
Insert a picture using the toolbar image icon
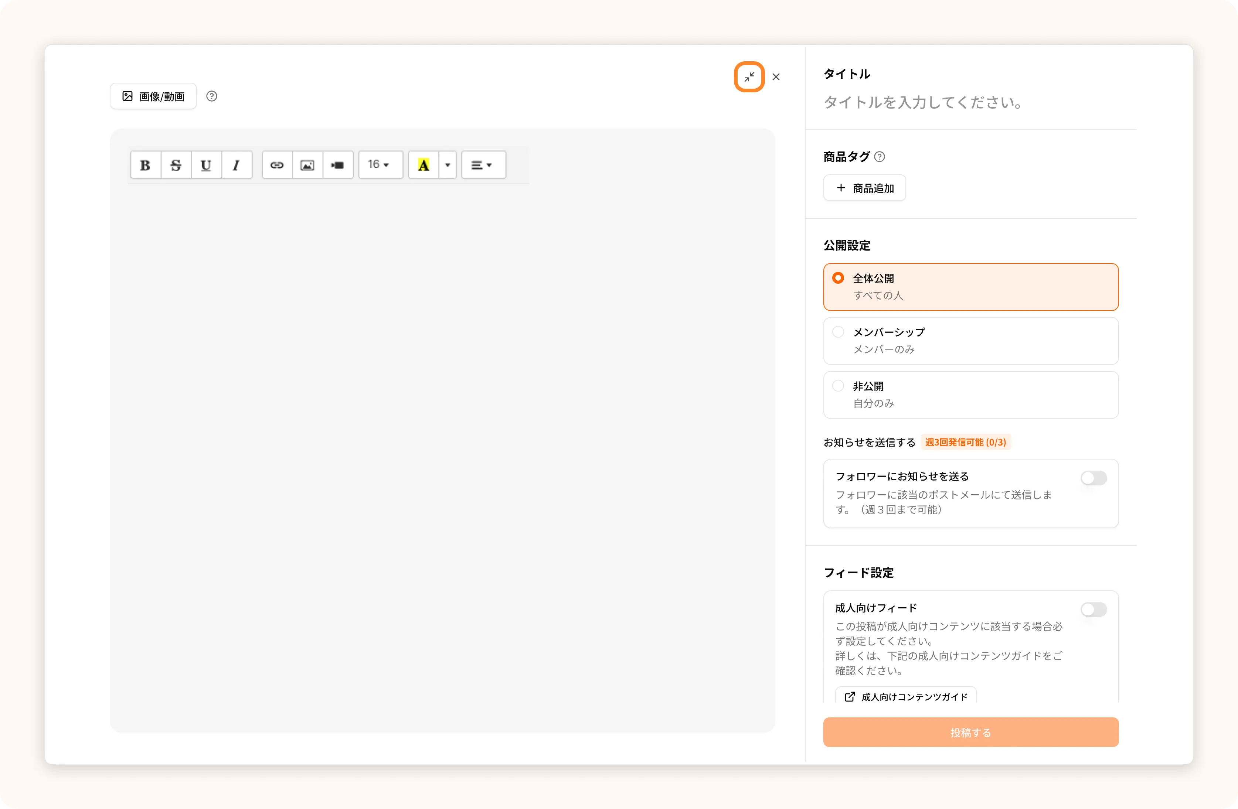tap(307, 165)
